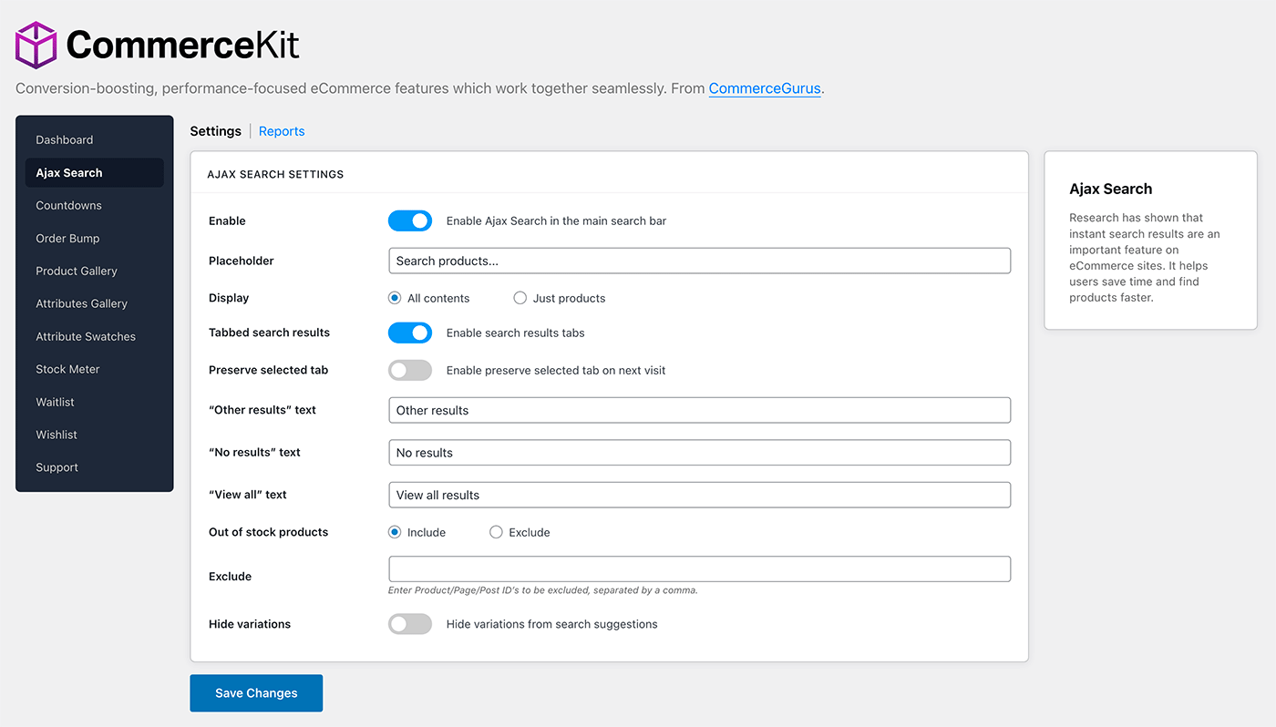The height and width of the screenshot is (727, 1276).
Task: Click the "Hide variations from search suggestions" text
Action: click(x=551, y=624)
